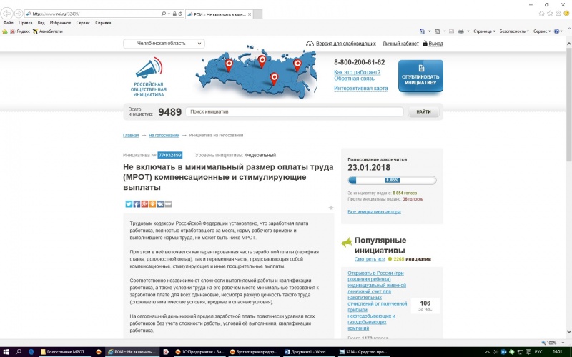The height and width of the screenshot is (357, 572).
Task: Click the grey favorite star above the initiative text
Action: (x=331, y=208)
